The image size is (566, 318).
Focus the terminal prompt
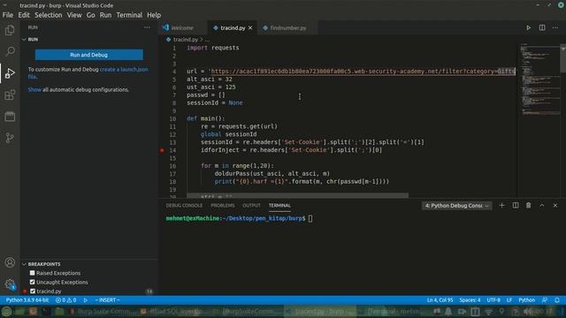[x=310, y=218]
